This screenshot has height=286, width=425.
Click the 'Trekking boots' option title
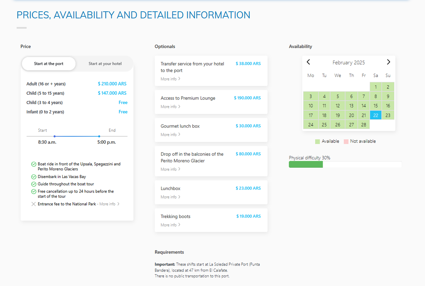(x=175, y=217)
